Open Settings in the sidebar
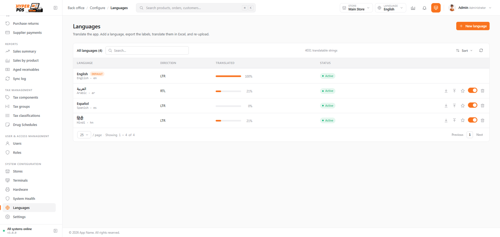This screenshot has width=500, height=237. pos(19,217)
